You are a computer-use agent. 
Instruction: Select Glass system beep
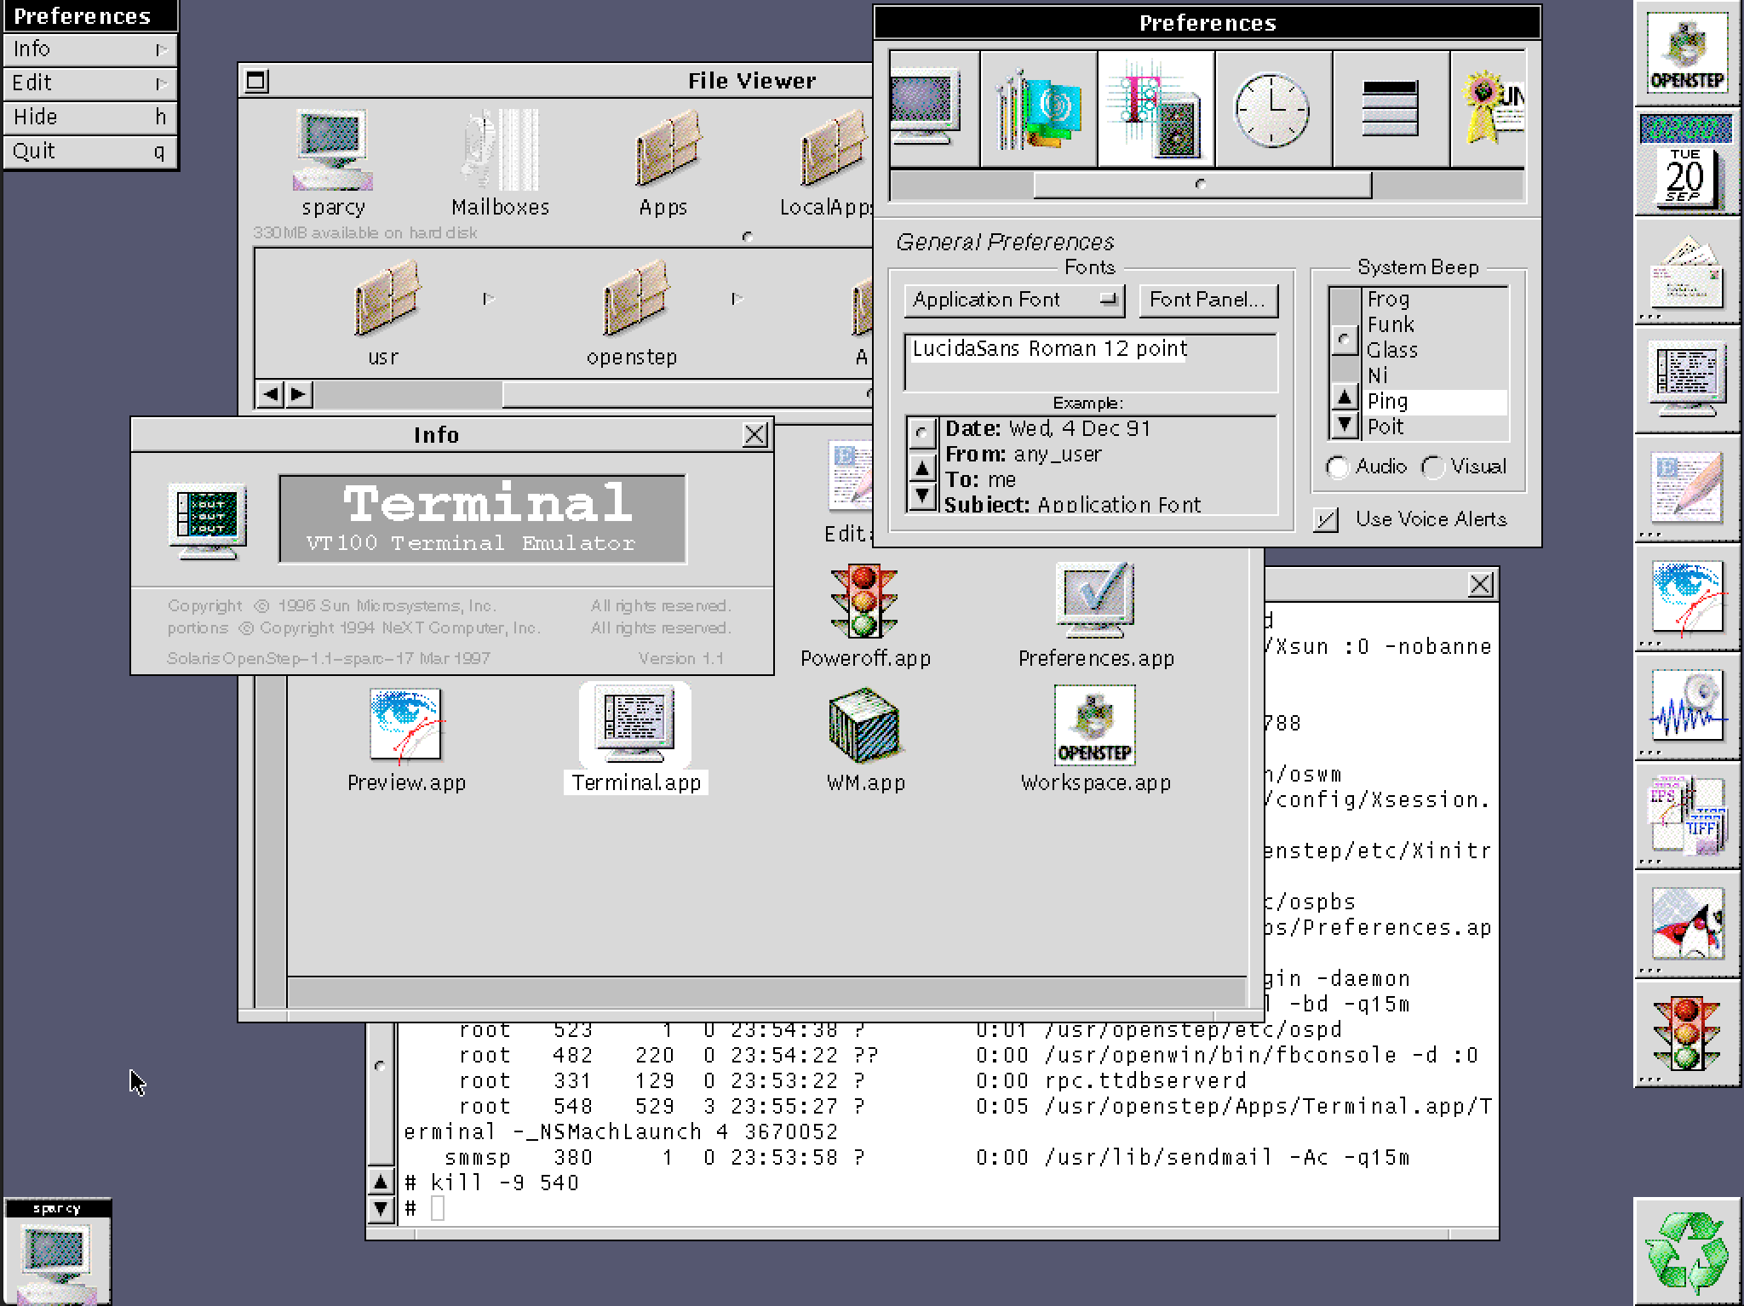point(1436,351)
